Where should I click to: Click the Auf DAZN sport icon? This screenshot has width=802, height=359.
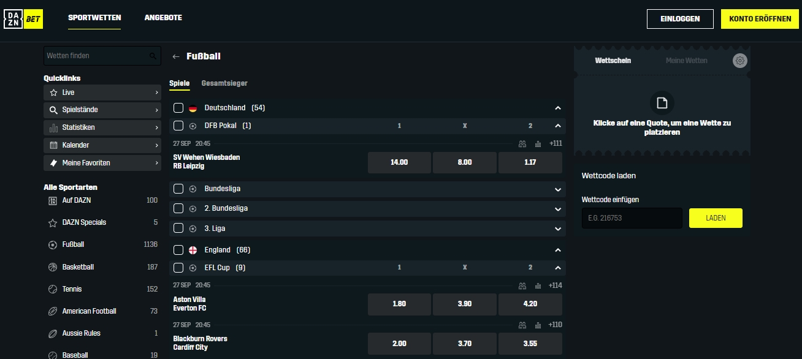pos(53,200)
